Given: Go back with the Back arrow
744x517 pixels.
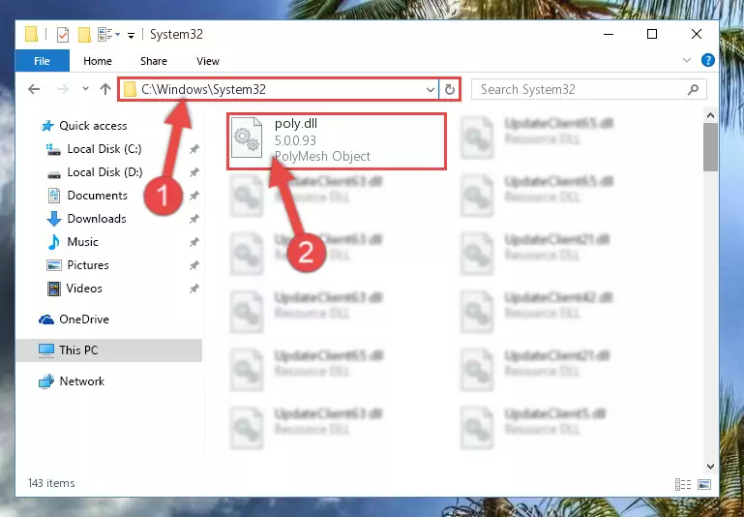Looking at the screenshot, I should (x=34, y=89).
